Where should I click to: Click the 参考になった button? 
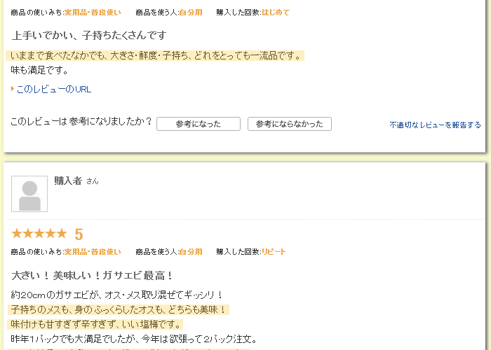pos(199,124)
